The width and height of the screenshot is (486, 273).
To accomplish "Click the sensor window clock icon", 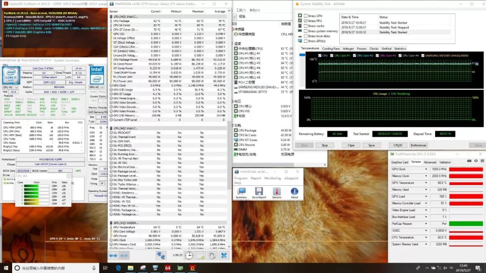I will [189, 255].
